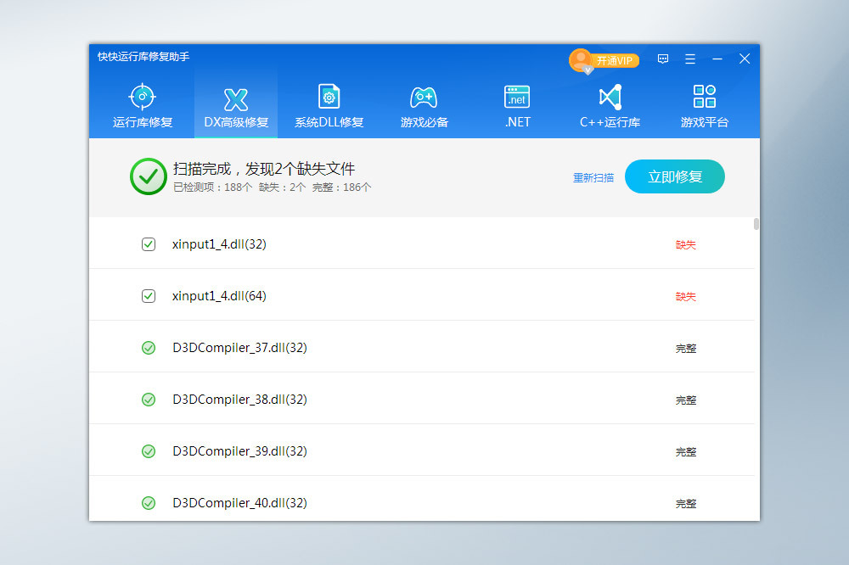Image resolution: width=849 pixels, height=565 pixels.
Task: Click the 重新扫描 rescan link
Action: pos(593,178)
